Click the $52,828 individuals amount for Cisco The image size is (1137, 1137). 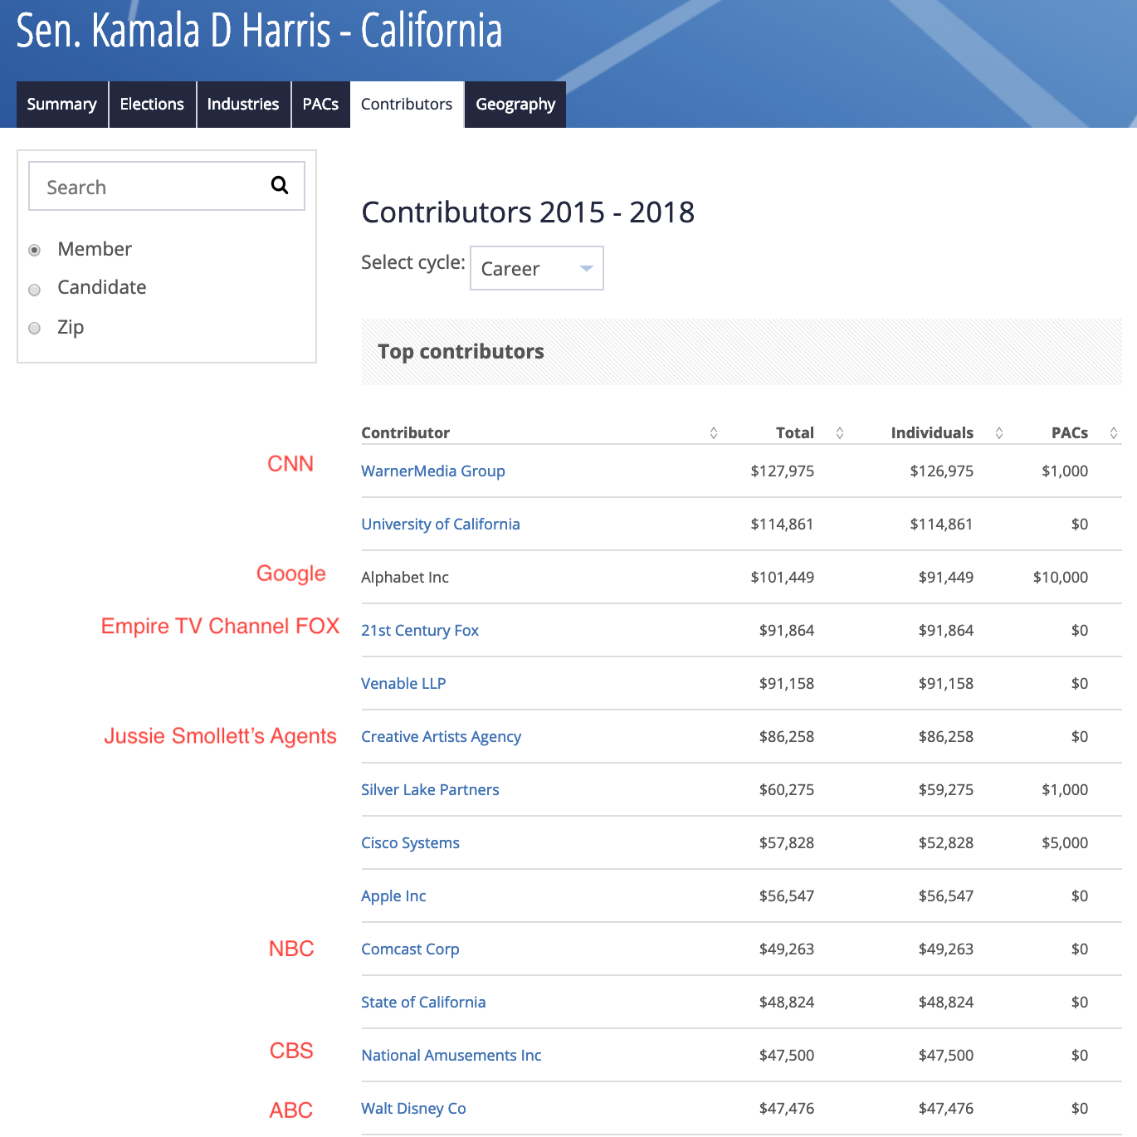946,843
